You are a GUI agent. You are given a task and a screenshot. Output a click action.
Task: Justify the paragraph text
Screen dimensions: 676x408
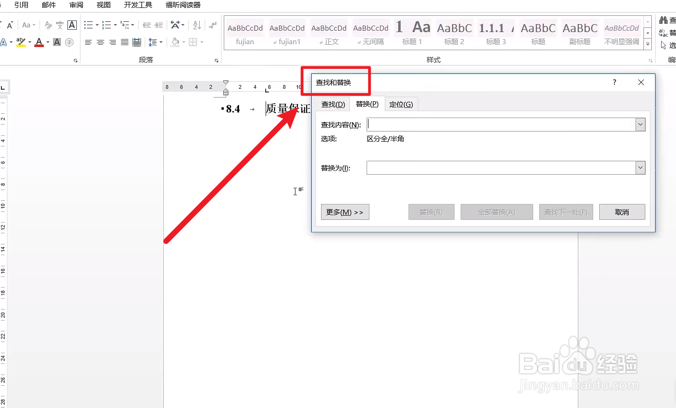pos(125,42)
